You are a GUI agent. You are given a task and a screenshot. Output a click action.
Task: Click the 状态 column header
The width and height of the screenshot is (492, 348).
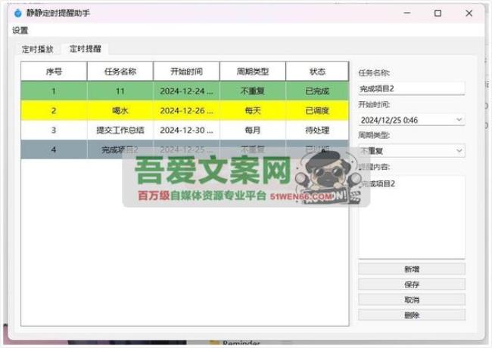(x=317, y=72)
